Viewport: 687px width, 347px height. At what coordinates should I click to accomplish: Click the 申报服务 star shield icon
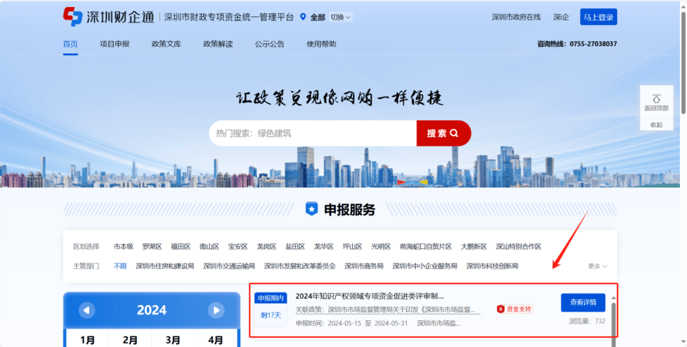click(312, 210)
